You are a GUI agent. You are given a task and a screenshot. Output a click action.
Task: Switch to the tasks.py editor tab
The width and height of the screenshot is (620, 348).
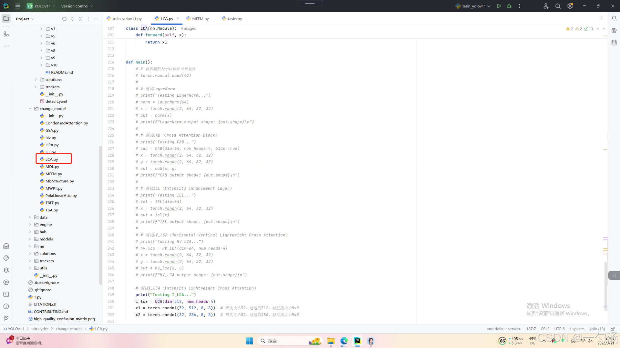click(235, 19)
